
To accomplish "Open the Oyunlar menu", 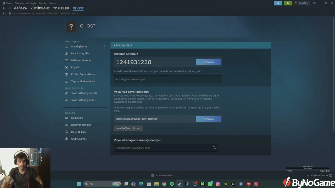I will pyautogui.click(x=43, y=3).
